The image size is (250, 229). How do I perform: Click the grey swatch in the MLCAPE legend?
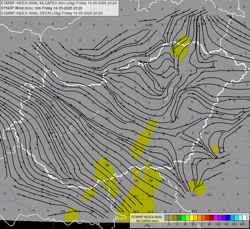click(x=167, y=218)
